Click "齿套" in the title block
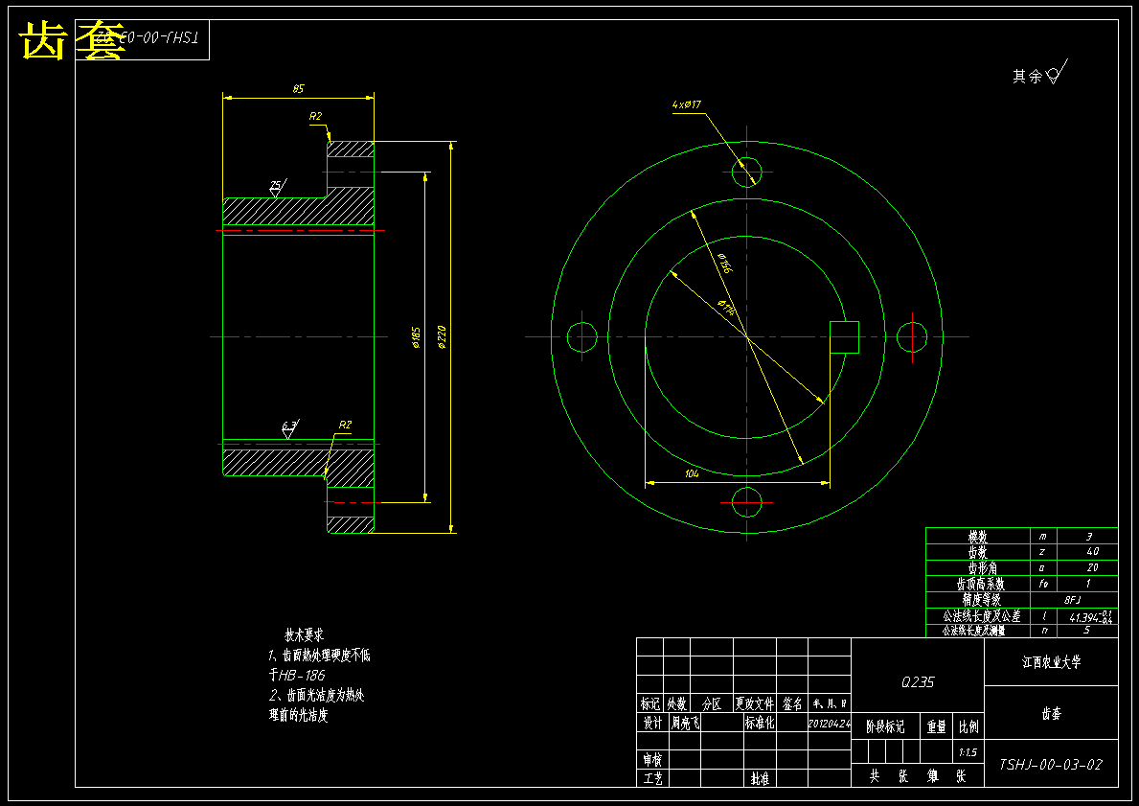The image size is (1139, 806). click(1051, 714)
